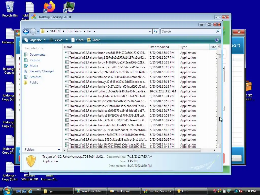Open Pictures favorite link
Viewport: 260px width, 195px height.
(x=35, y=60)
